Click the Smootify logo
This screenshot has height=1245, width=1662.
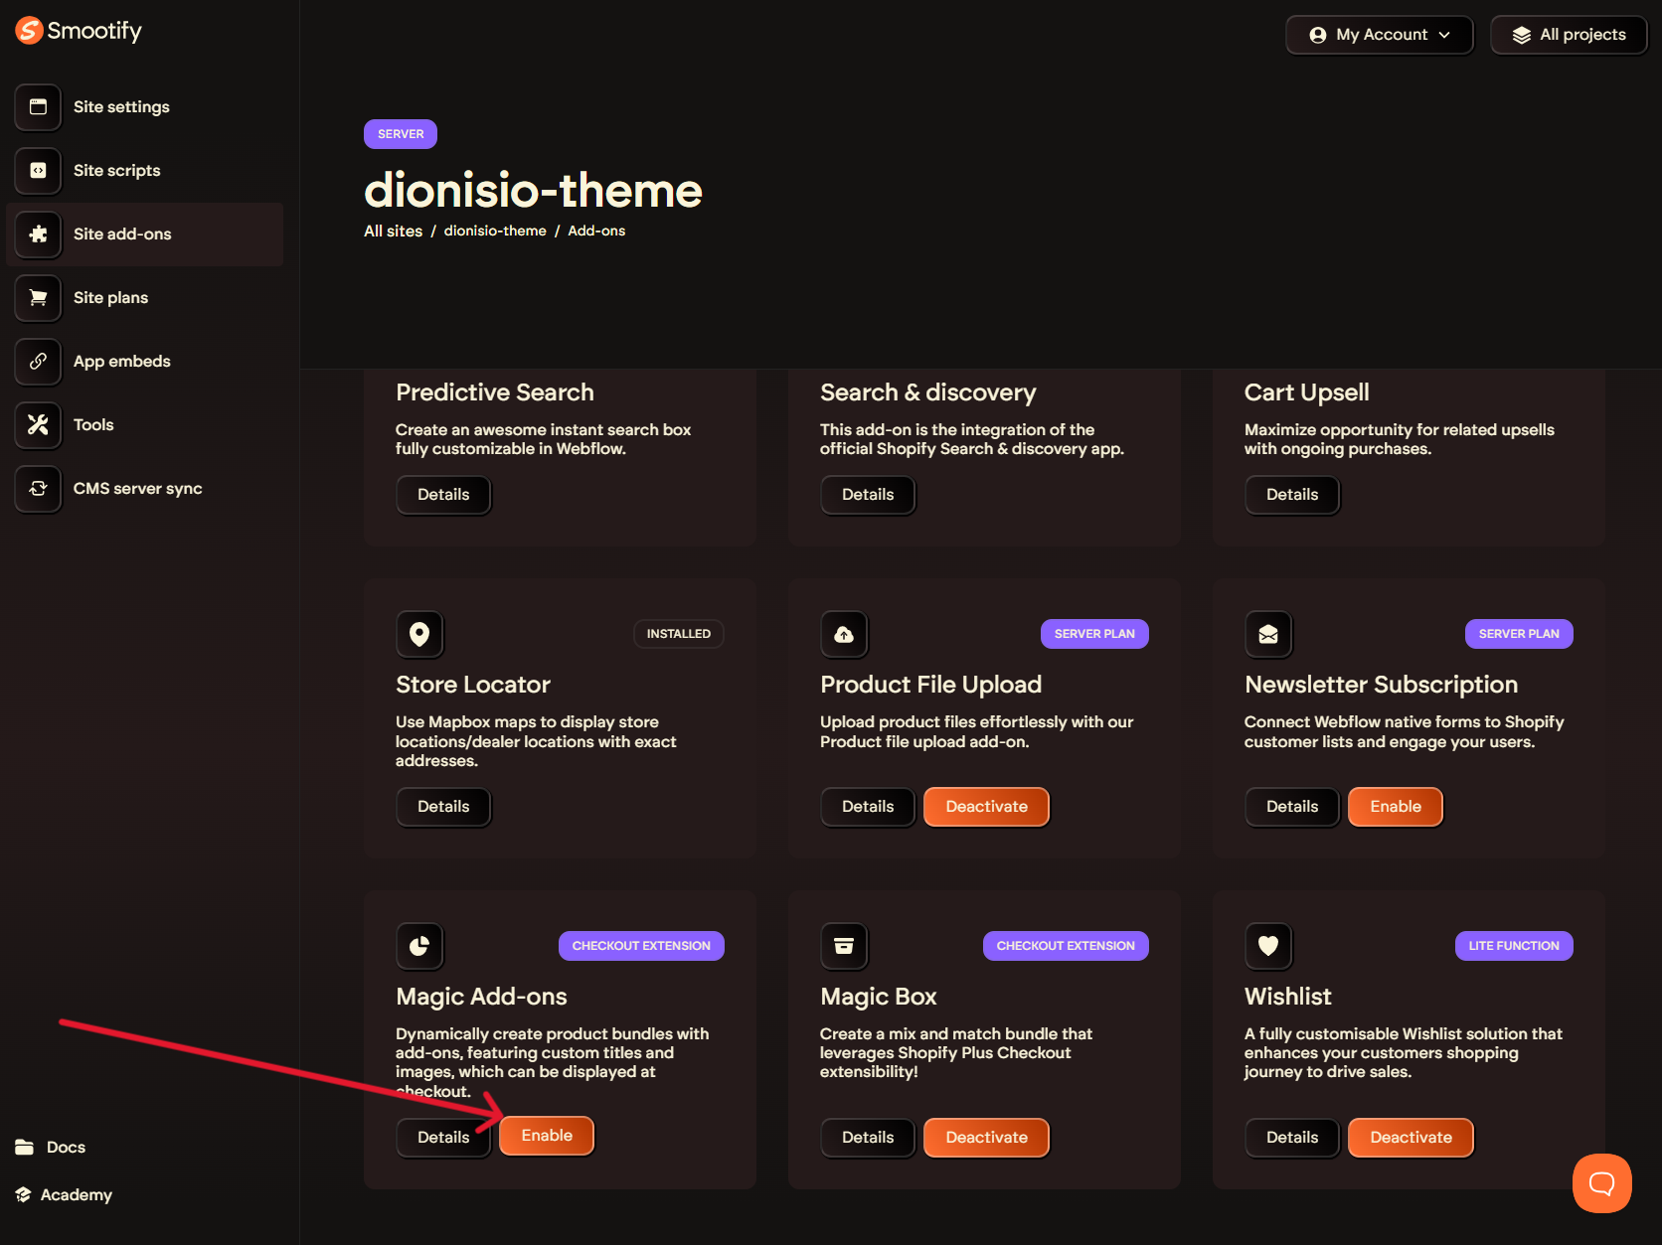pyautogui.click(x=79, y=31)
